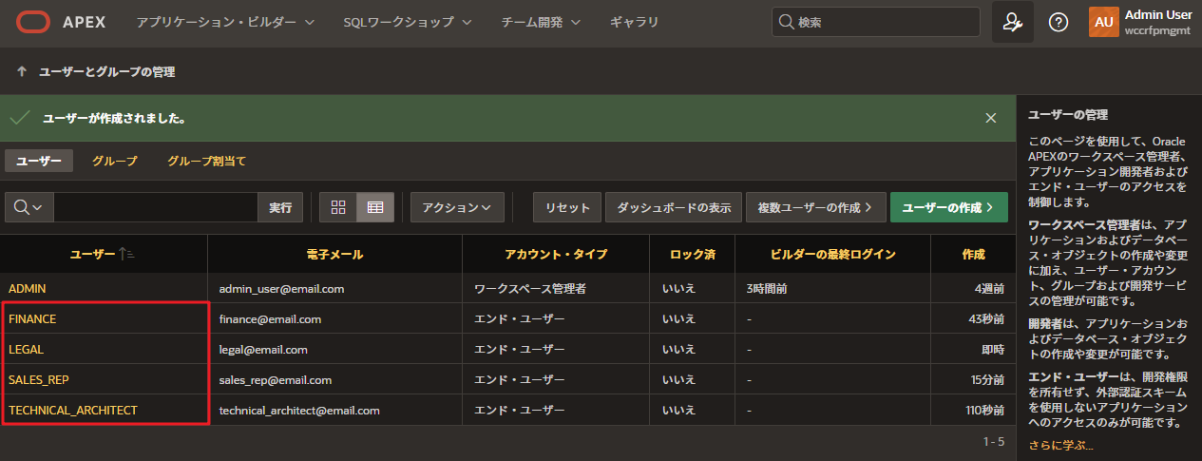This screenshot has height=461, width=1202.
Task: Click the 110秒前 created cell
Action: pos(973,411)
